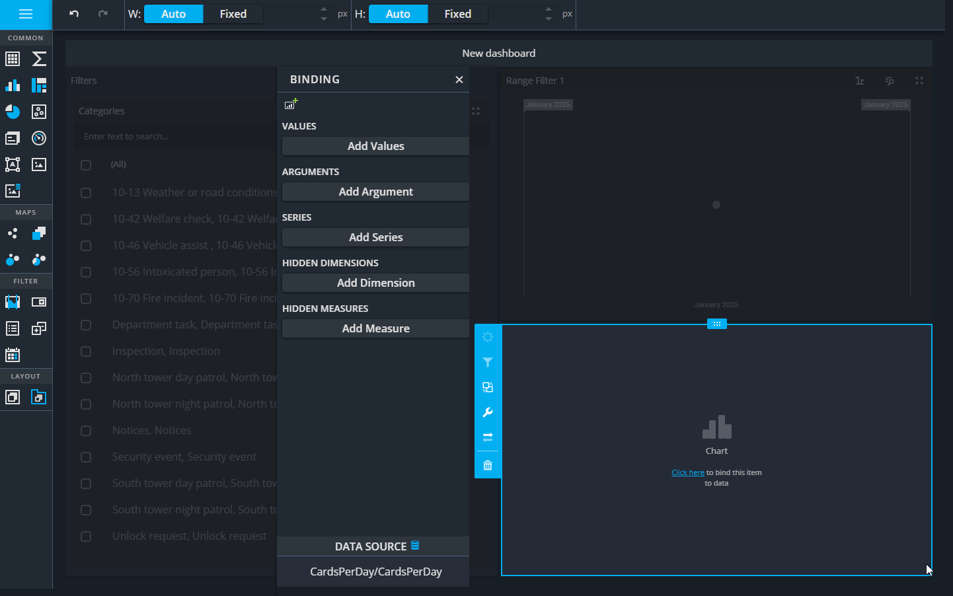Add a Choropleth Map item
Viewport: 953px width, 596px height.
(x=39, y=233)
